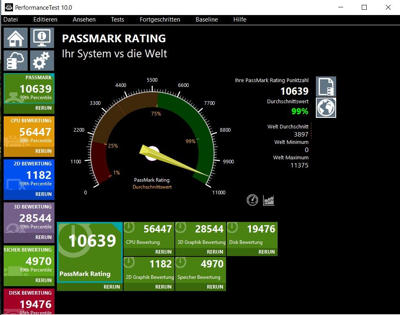Viewport: 400px width, 315px height.
Task: Rerun the sidebar CPU Bewertung test
Action: tap(43, 151)
